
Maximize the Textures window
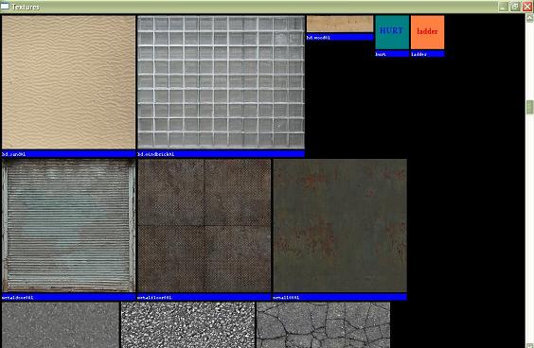click(515, 7)
